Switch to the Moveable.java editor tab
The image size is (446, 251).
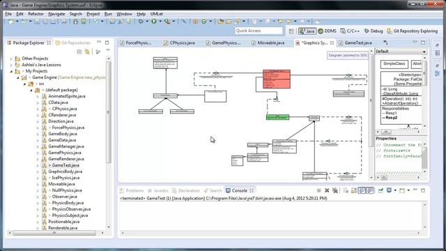pos(268,43)
